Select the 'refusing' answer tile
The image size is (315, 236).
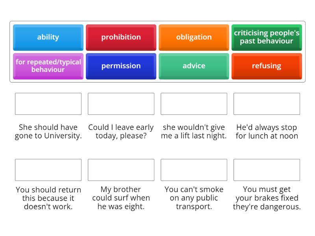click(x=267, y=66)
